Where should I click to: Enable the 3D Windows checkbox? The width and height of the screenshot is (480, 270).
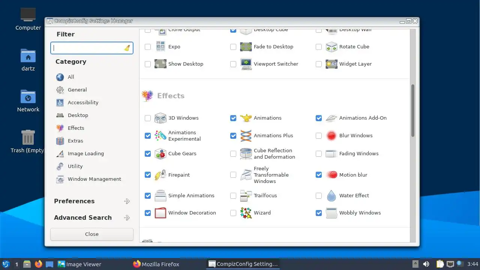[x=148, y=118]
